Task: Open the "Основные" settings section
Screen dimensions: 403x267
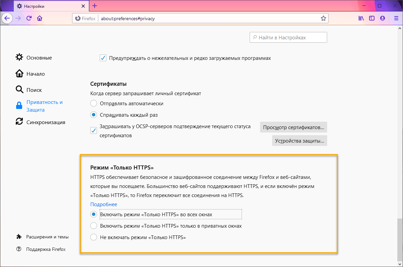Action: point(39,58)
